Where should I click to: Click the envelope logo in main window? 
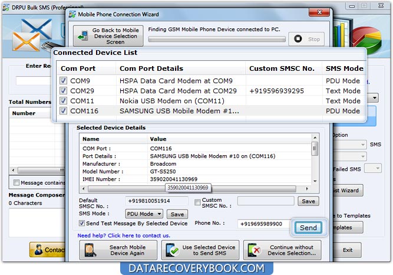point(32,34)
